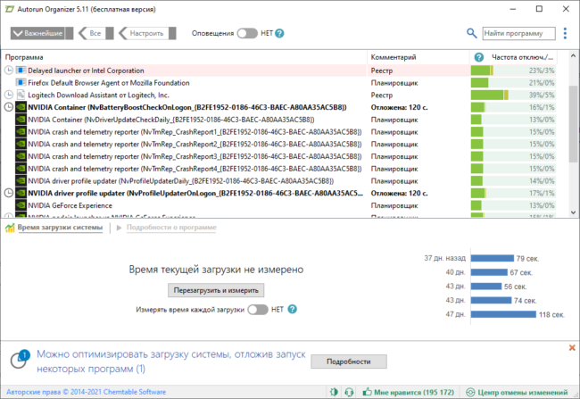Sort by the Комментарий column header
Screen dimensions: 580x399
click(418, 57)
